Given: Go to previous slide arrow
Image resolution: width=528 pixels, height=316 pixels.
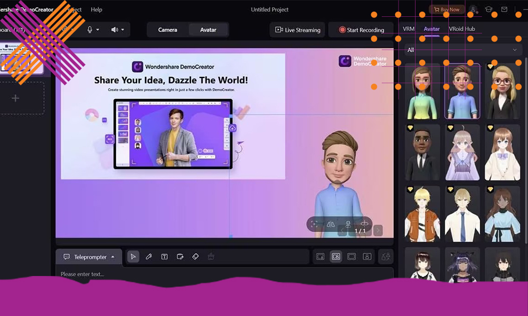Looking at the screenshot, I should [x=342, y=230].
